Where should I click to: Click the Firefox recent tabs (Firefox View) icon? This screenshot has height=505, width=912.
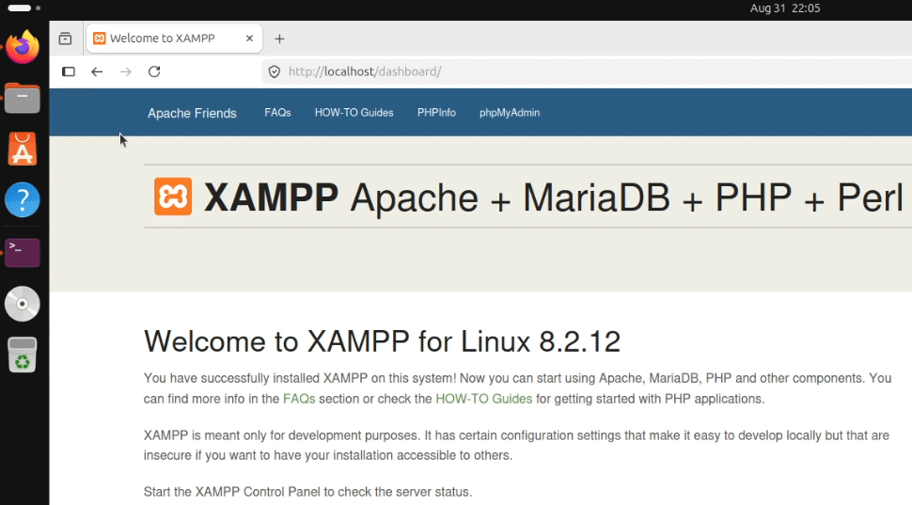coord(65,39)
